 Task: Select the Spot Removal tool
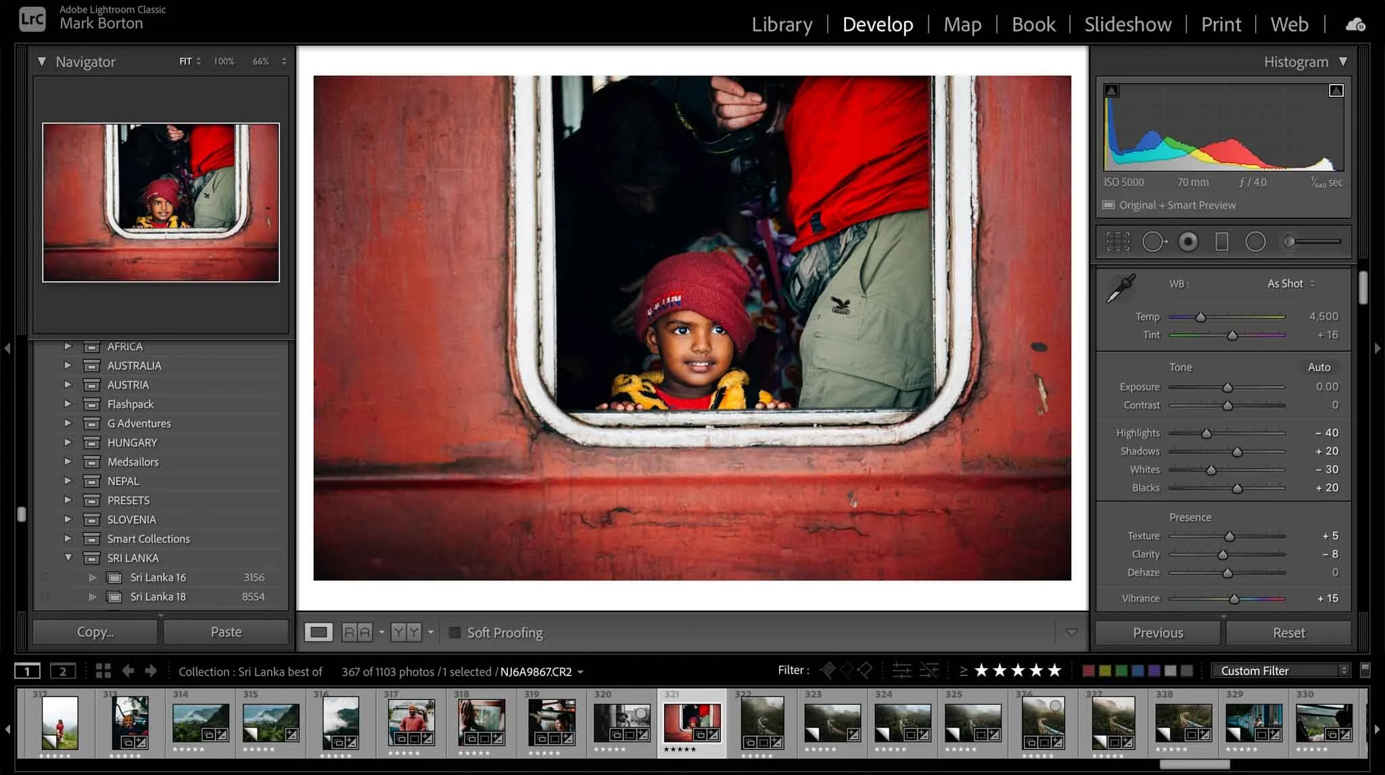pos(1154,241)
